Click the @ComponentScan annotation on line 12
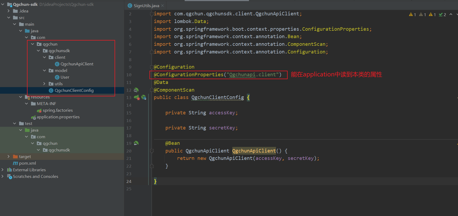This screenshot has width=458, height=216. point(174,90)
